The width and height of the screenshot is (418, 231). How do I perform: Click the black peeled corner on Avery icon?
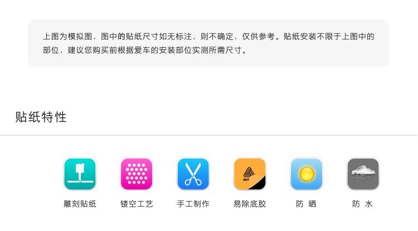(259, 183)
